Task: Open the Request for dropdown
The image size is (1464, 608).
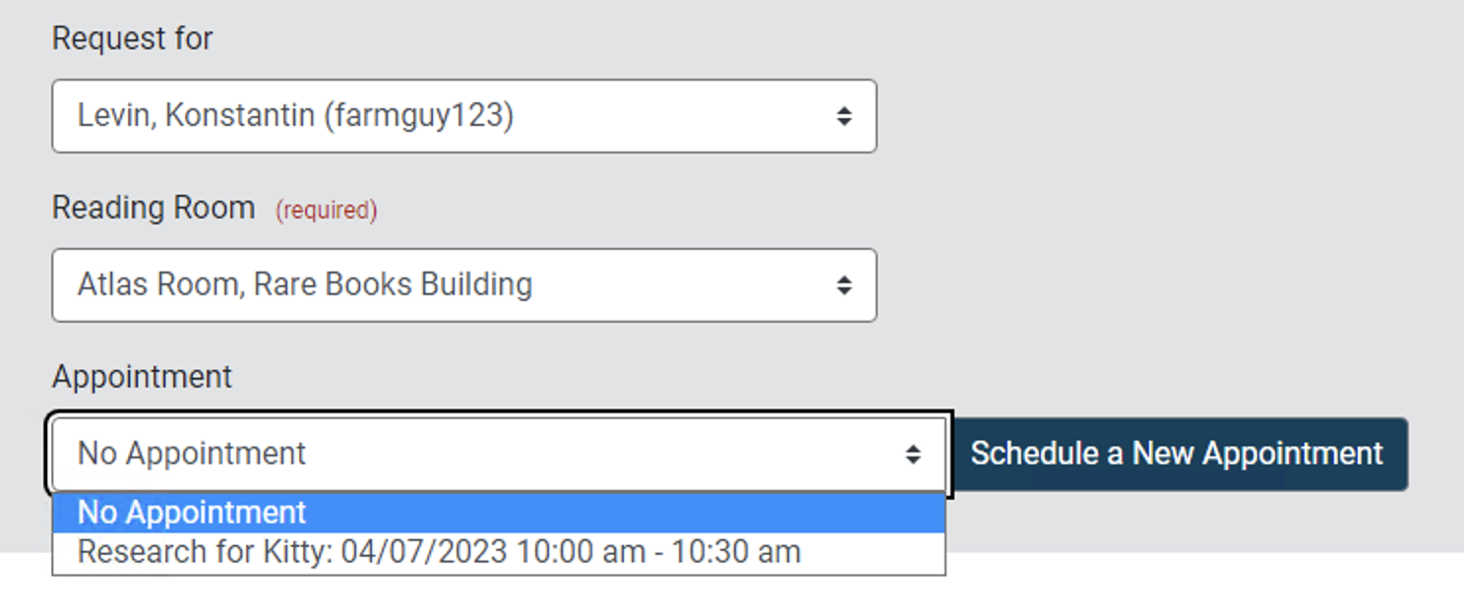Action: [x=463, y=116]
